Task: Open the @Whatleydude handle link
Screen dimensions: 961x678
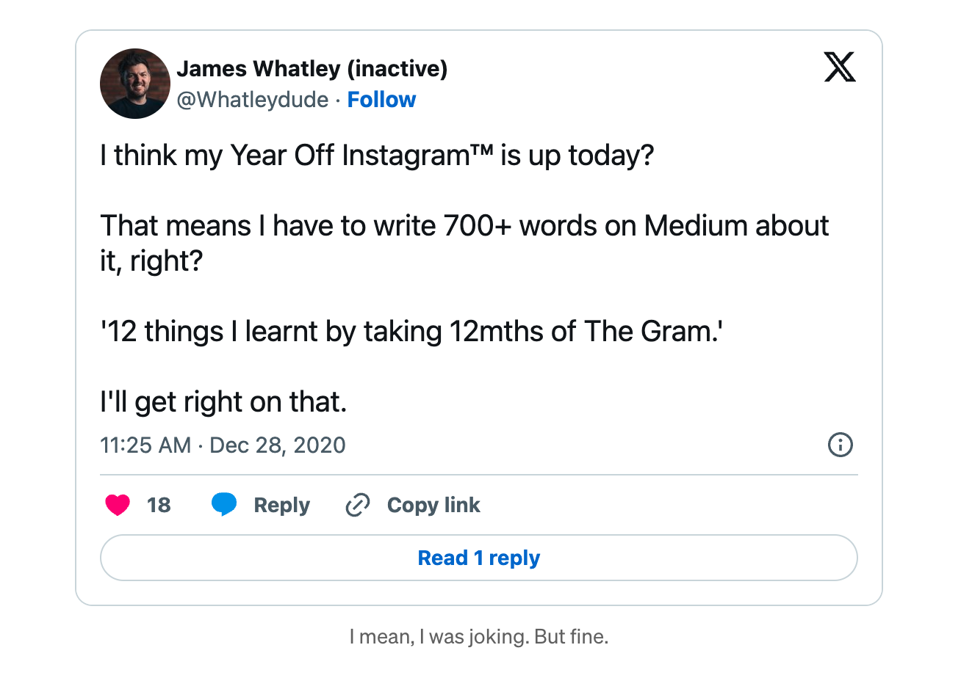Action: 252,100
